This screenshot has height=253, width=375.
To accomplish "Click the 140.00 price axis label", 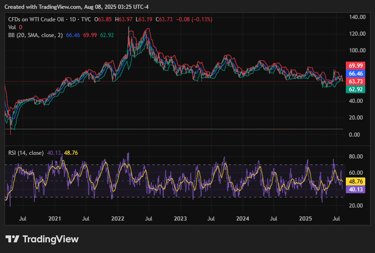I will (x=357, y=17).
